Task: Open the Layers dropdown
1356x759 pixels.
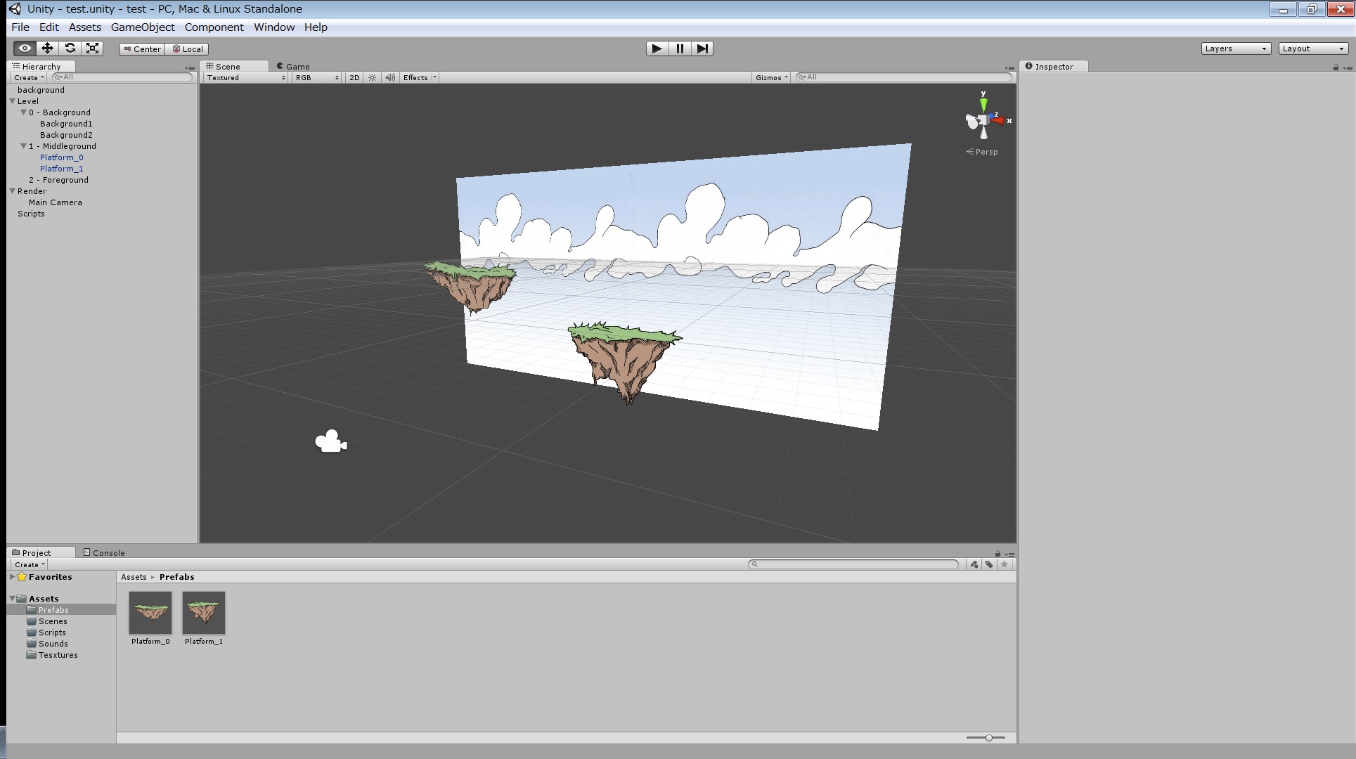Action: point(1235,48)
